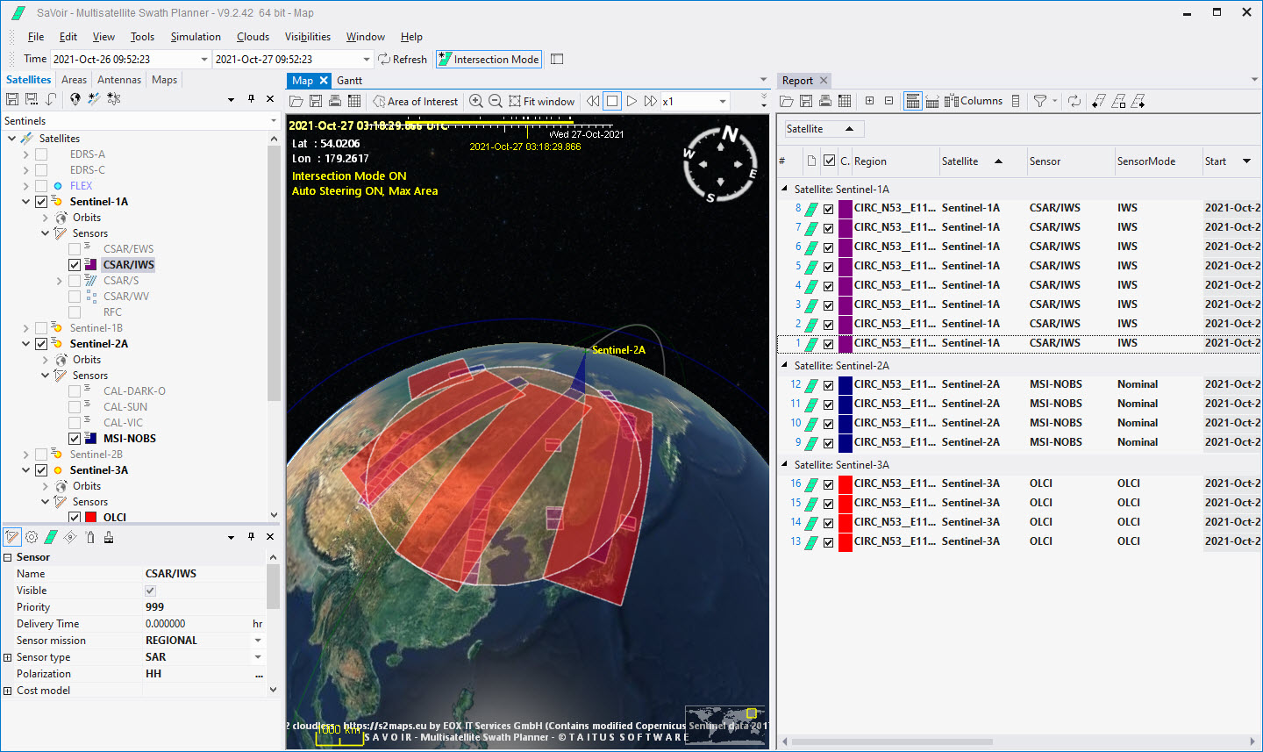
Task: Switch to the Gantt tab
Action: point(349,81)
